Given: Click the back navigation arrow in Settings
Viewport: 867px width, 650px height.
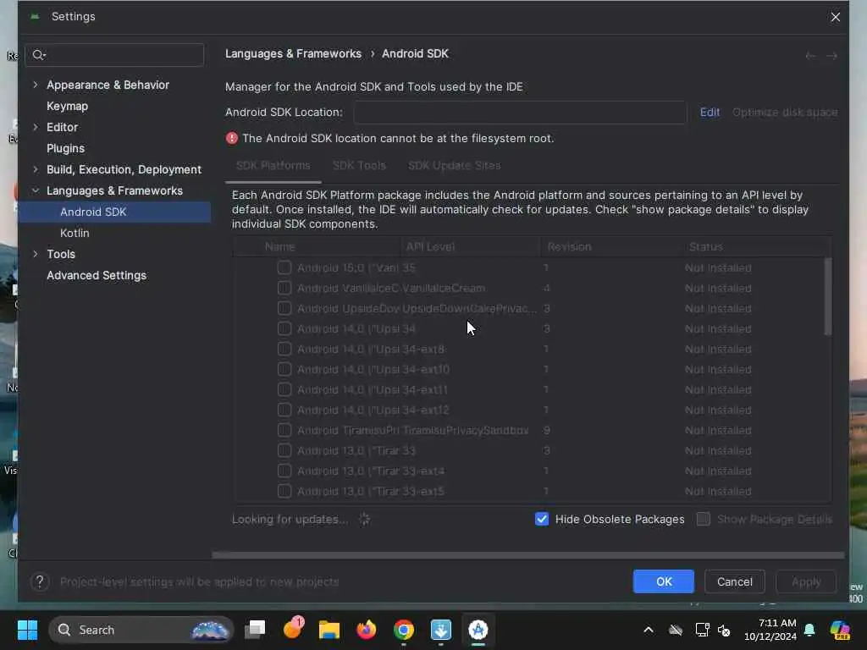Looking at the screenshot, I should [810, 56].
